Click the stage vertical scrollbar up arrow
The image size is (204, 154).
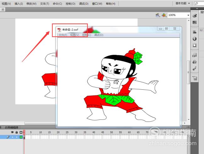tap(189, 21)
